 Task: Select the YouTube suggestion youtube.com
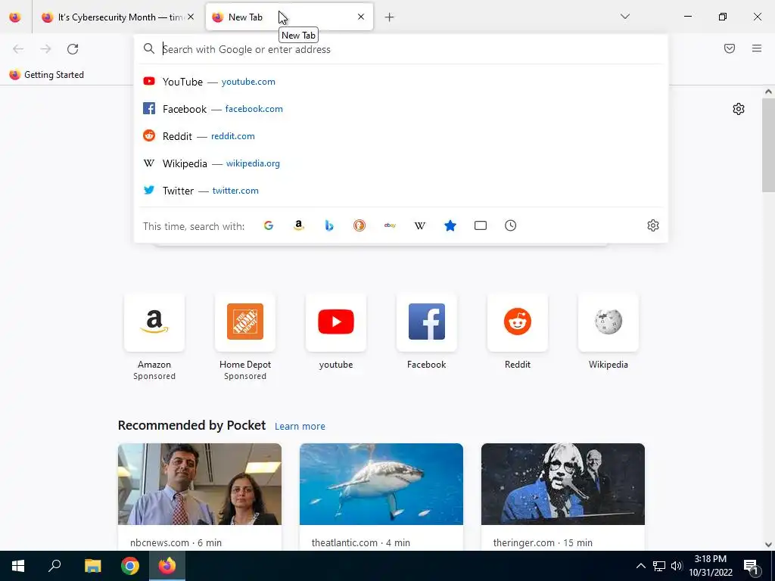tap(400, 82)
